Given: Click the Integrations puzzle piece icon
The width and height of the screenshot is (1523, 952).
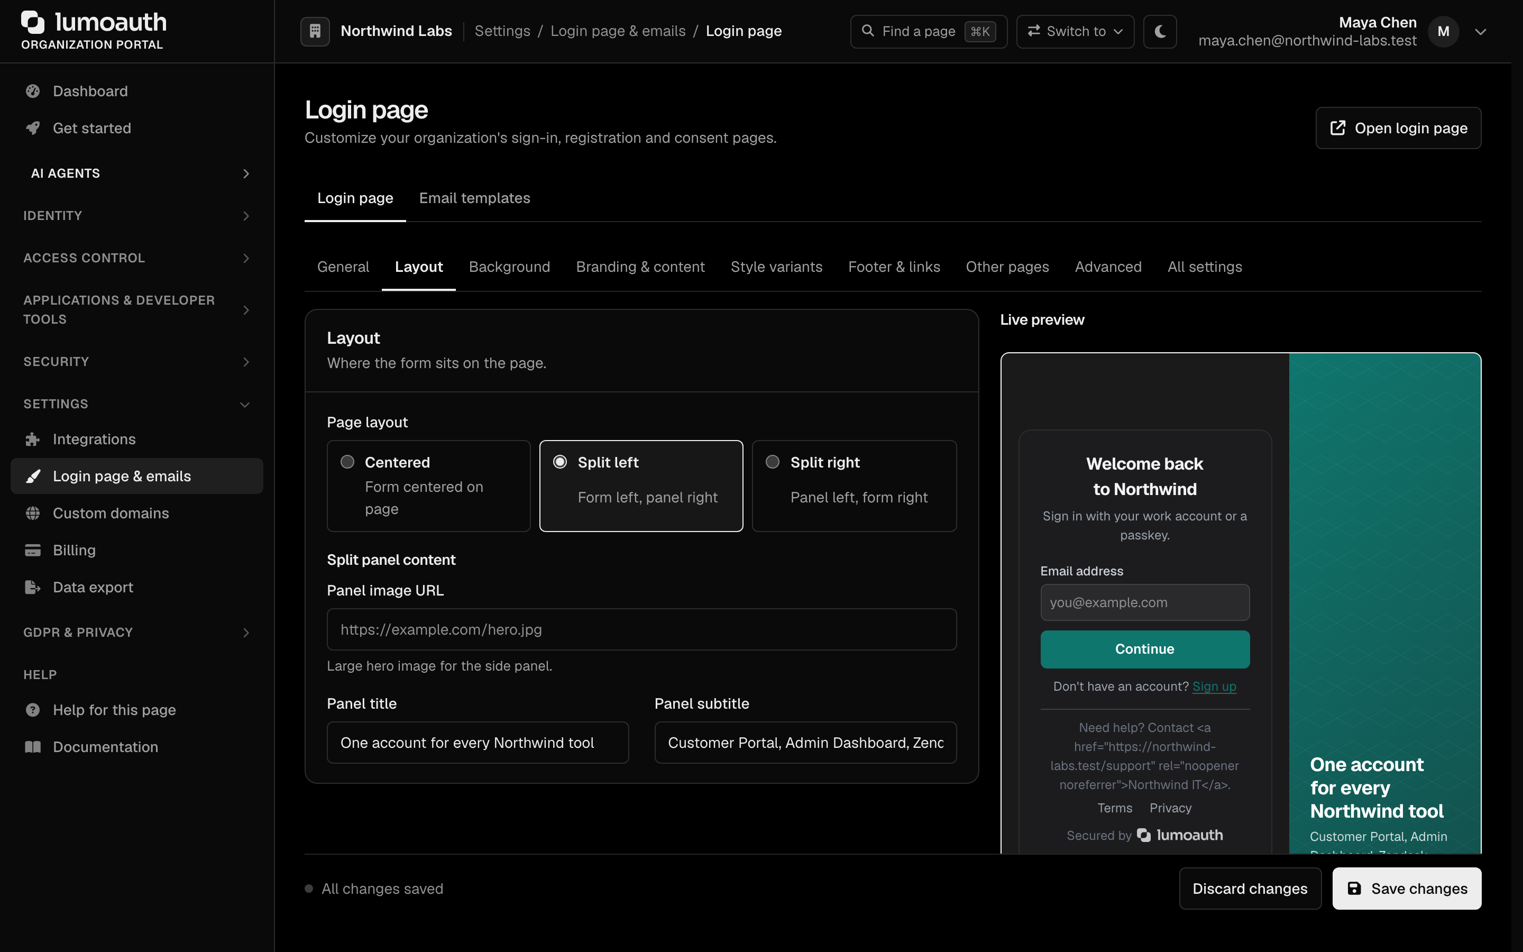Looking at the screenshot, I should click(33, 440).
